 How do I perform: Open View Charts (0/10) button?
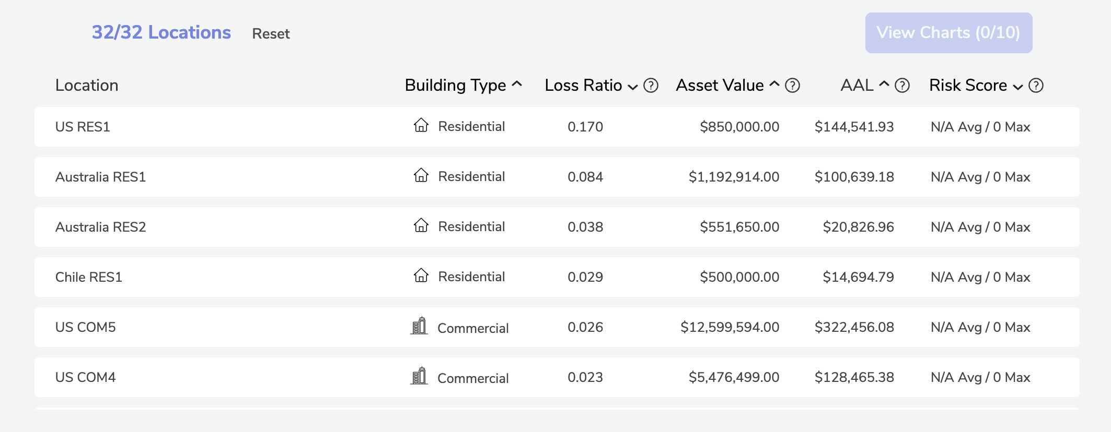(948, 33)
